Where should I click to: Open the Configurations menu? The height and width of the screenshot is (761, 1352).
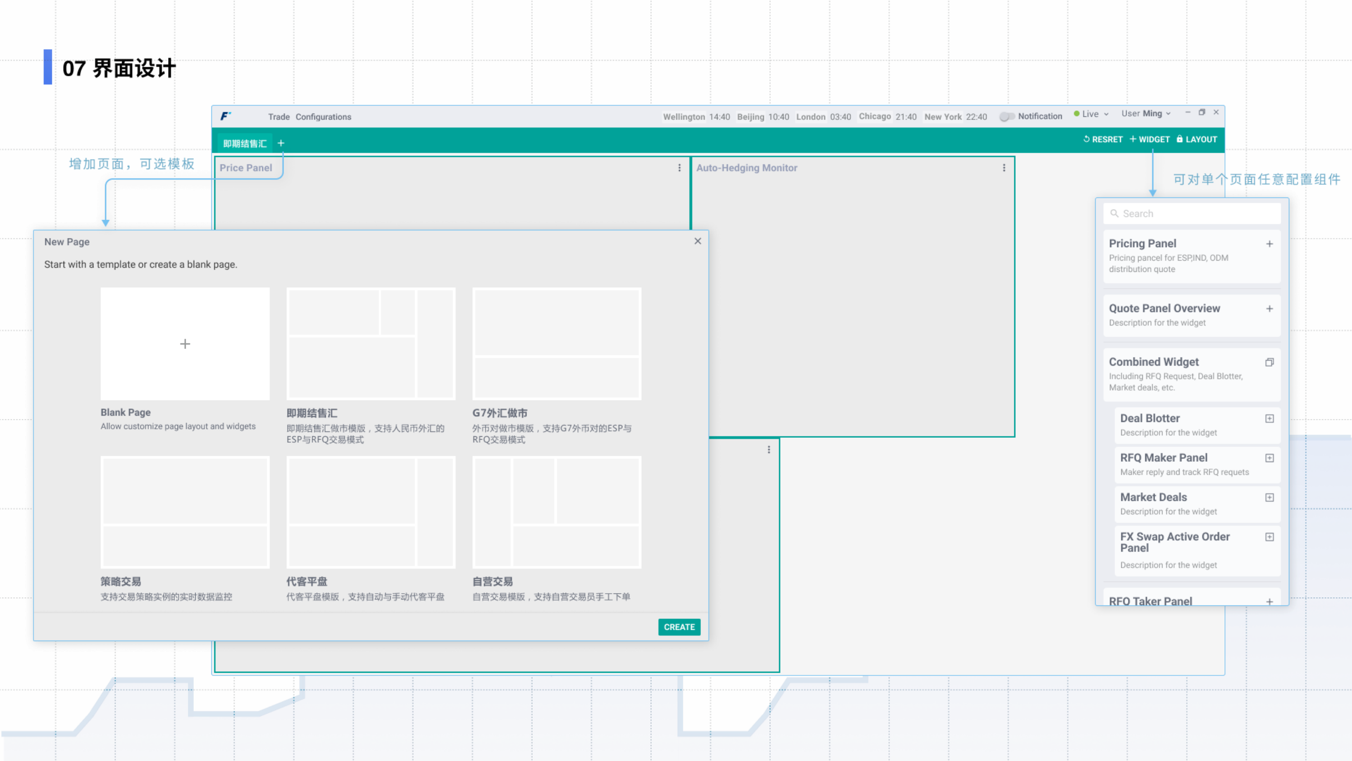point(323,117)
